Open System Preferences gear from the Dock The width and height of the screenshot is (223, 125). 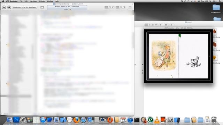pyautogui.click(x=170, y=120)
